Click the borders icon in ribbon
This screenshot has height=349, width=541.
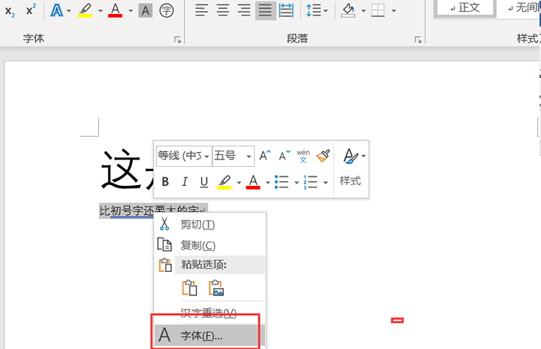click(378, 10)
